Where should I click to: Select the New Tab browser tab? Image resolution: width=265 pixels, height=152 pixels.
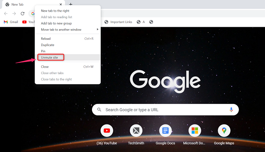(33, 5)
